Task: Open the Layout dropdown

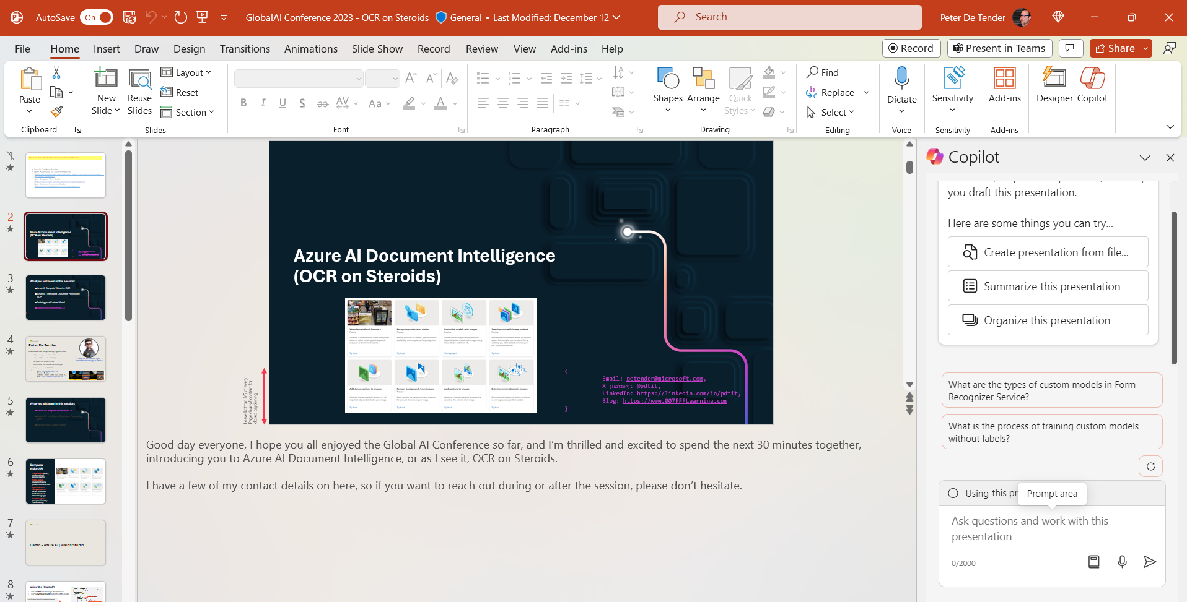Action: pos(186,72)
